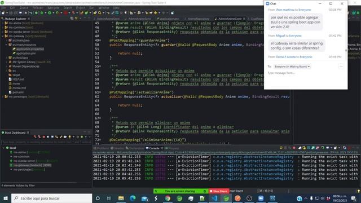Toggle the yellow Scroll Lock icon in Console toolbar
The width and height of the screenshot is (361, 203).
pos(304,148)
